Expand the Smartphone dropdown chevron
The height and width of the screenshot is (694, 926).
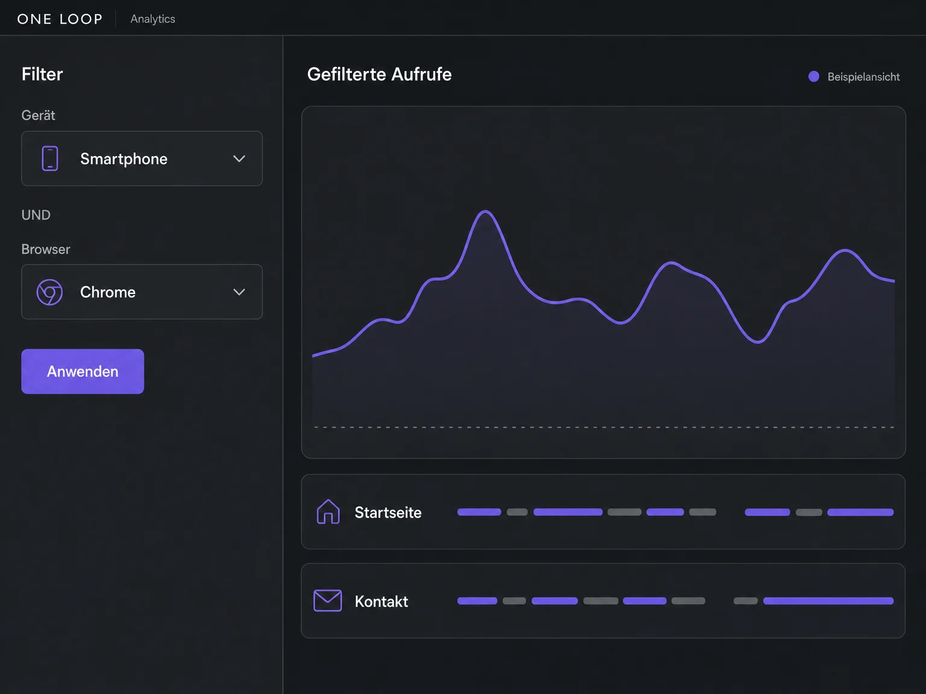239,158
